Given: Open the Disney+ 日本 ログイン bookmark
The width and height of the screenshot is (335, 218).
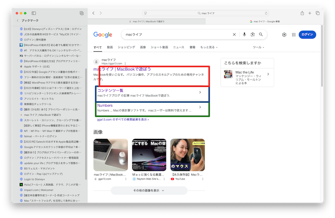Looking at the screenshot, I should 51,29.
